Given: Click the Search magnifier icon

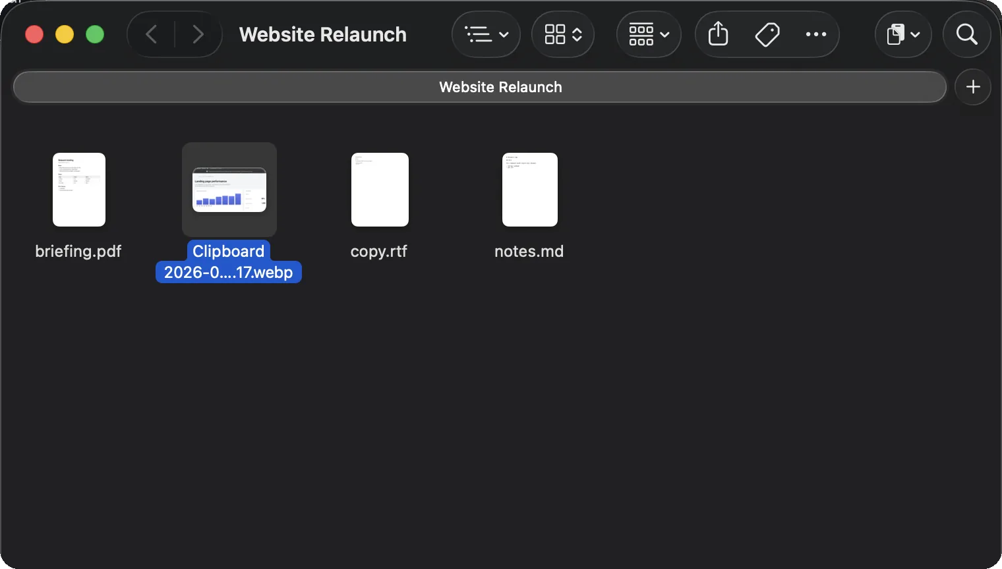Looking at the screenshot, I should [x=966, y=34].
